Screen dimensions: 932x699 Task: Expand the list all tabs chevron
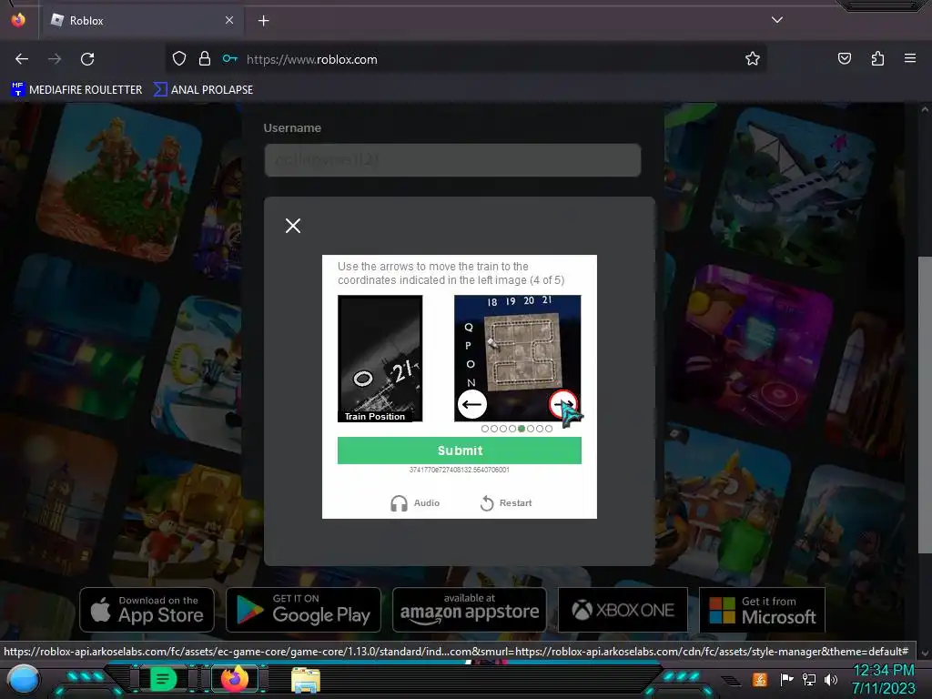(x=777, y=20)
